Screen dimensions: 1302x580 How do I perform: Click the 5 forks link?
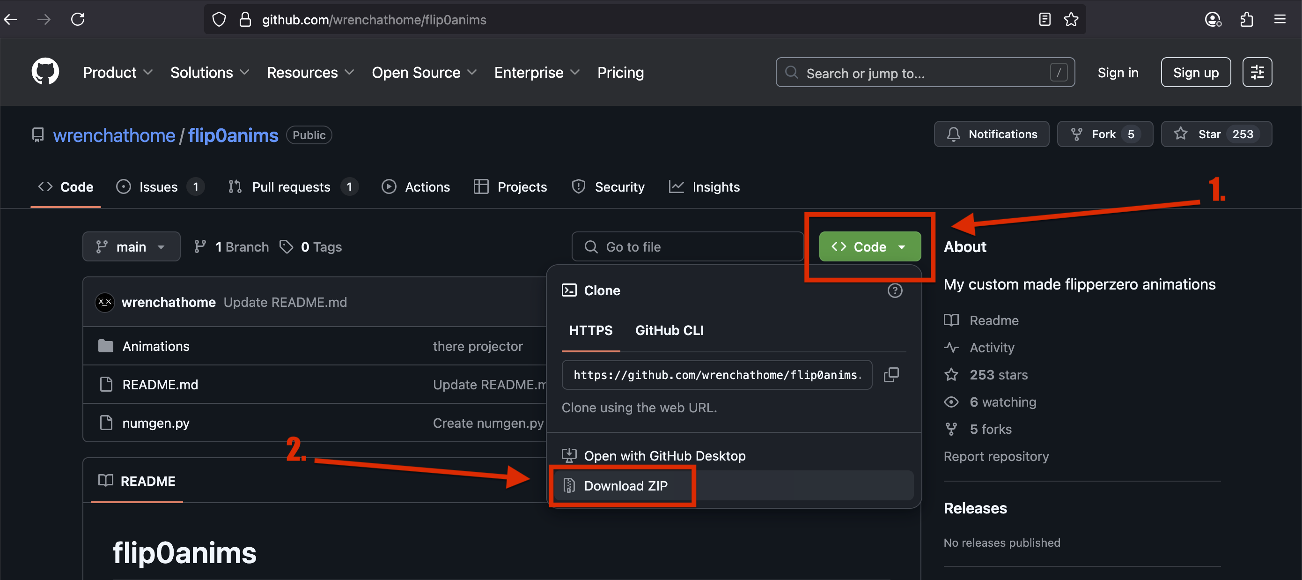click(x=990, y=429)
